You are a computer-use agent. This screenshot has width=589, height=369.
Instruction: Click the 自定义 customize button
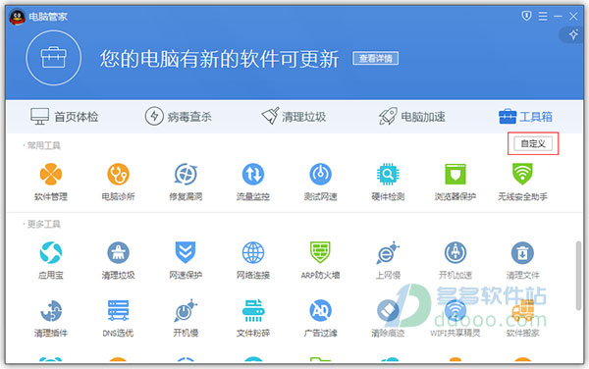coord(533,143)
